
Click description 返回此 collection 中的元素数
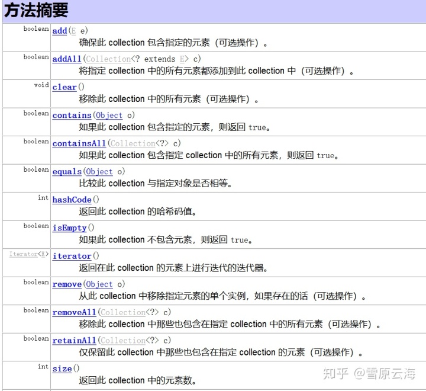(138, 380)
